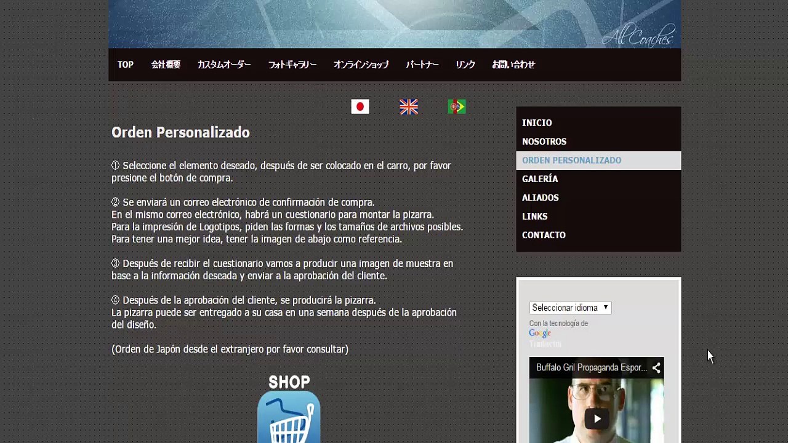This screenshot has height=443, width=788.
Task: Open the Seleccionar idioma dropdown
Action: click(570, 308)
